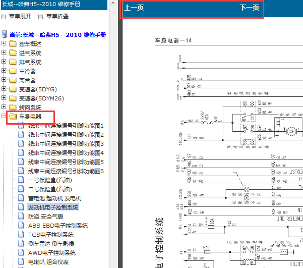Click page icon for 线束中间连接编号引脚功能图5

tap(21, 162)
